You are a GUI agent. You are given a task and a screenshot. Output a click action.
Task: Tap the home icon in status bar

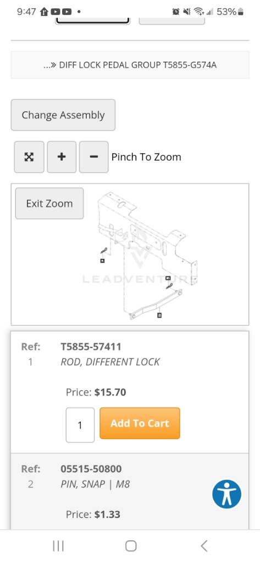click(x=44, y=12)
